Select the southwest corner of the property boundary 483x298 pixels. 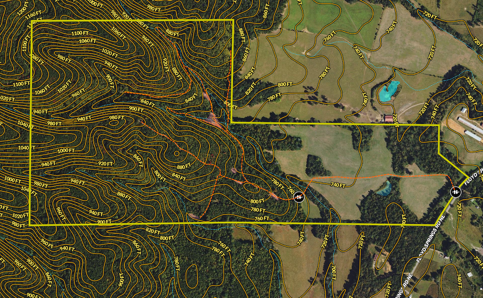[29, 225]
